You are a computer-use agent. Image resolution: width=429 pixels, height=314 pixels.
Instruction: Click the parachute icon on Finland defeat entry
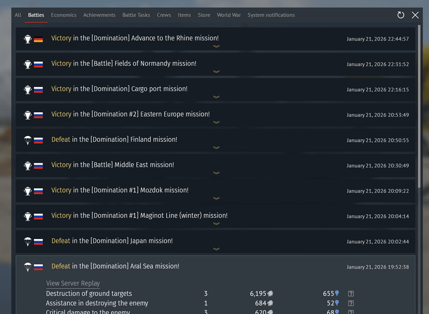(28, 140)
